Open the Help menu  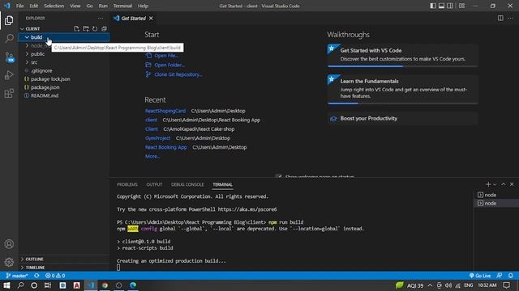143,6
